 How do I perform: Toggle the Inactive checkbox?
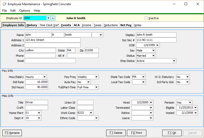coord(146,18)
